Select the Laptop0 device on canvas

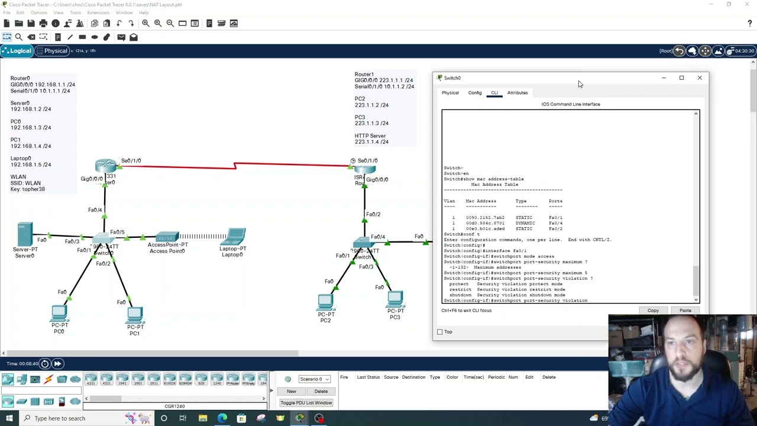[x=234, y=237]
